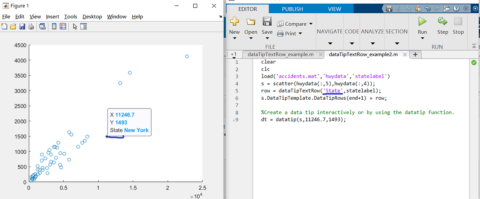Open the Desktop menu in Figure 1

(92, 16)
